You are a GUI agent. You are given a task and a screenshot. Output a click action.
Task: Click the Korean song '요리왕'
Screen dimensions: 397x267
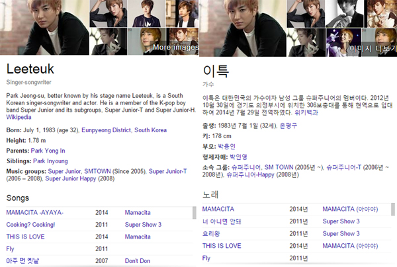(212, 233)
